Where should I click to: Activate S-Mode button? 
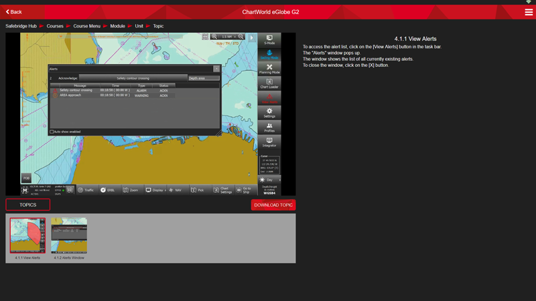point(269,39)
